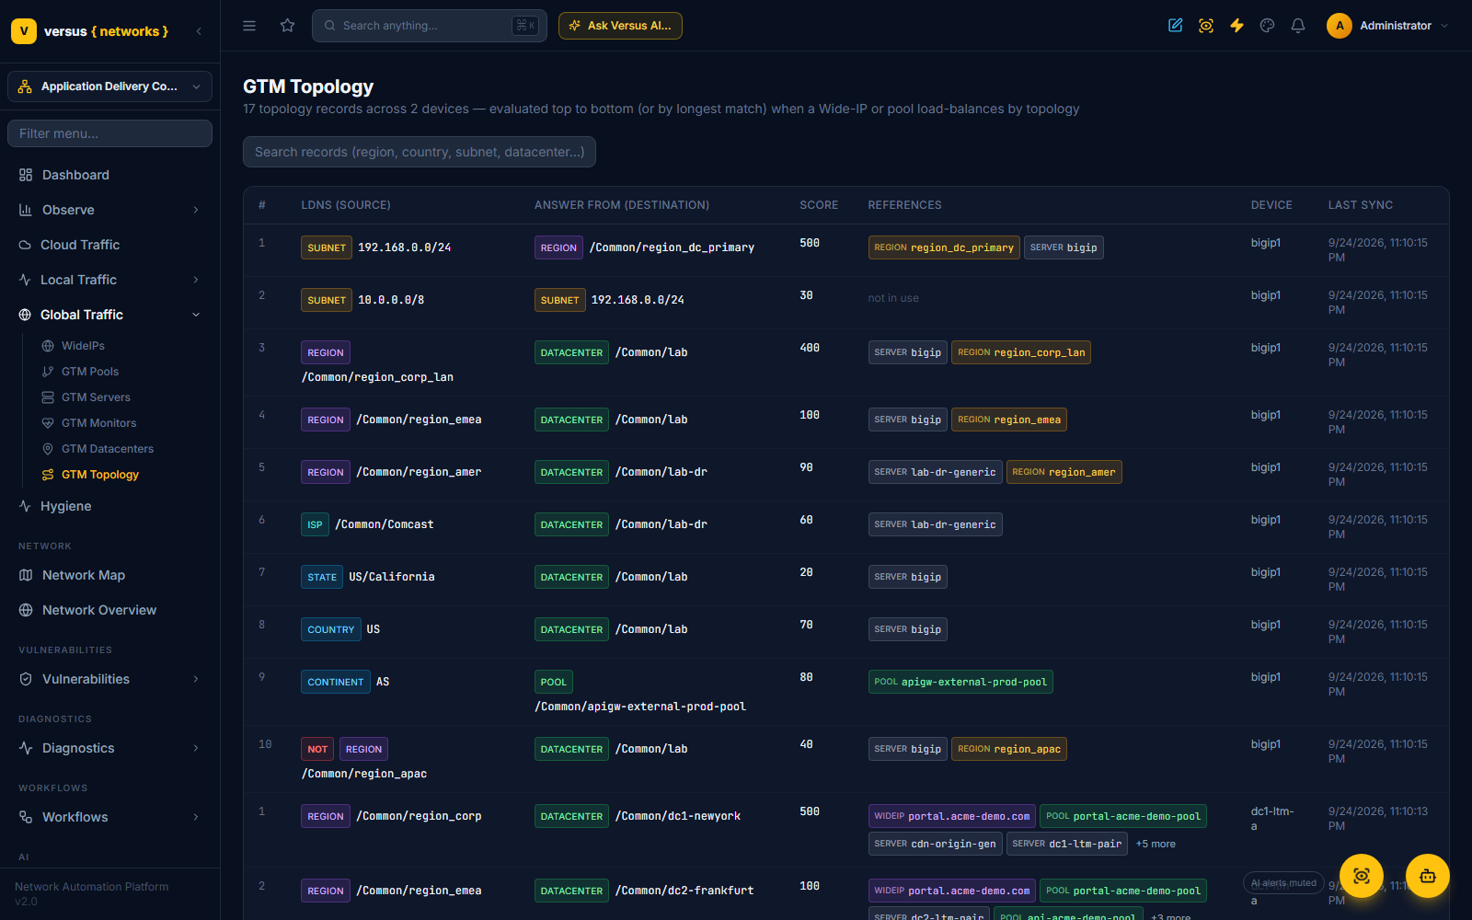Click the Search records input box

420,152
